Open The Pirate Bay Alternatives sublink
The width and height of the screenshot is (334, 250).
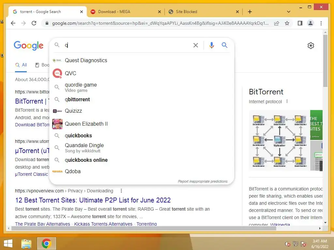[x=42, y=224]
